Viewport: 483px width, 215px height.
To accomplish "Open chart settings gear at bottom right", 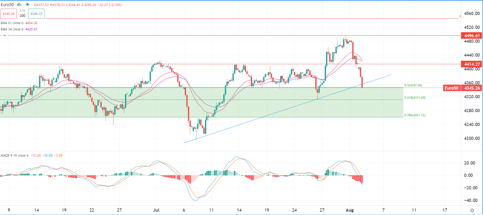I will pyautogui.click(x=472, y=210).
